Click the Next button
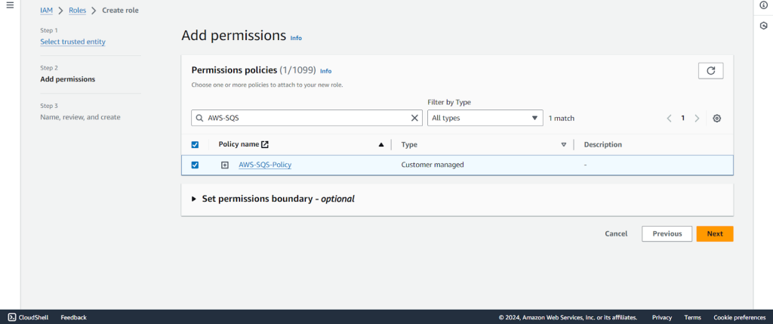Image resolution: width=773 pixels, height=324 pixels. click(x=715, y=234)
